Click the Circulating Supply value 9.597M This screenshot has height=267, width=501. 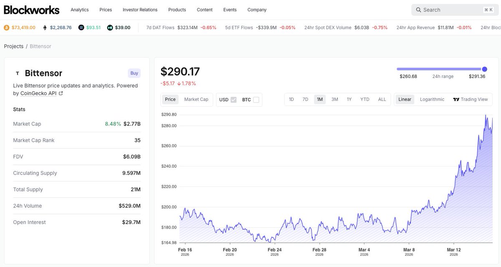tap(131, 173)
